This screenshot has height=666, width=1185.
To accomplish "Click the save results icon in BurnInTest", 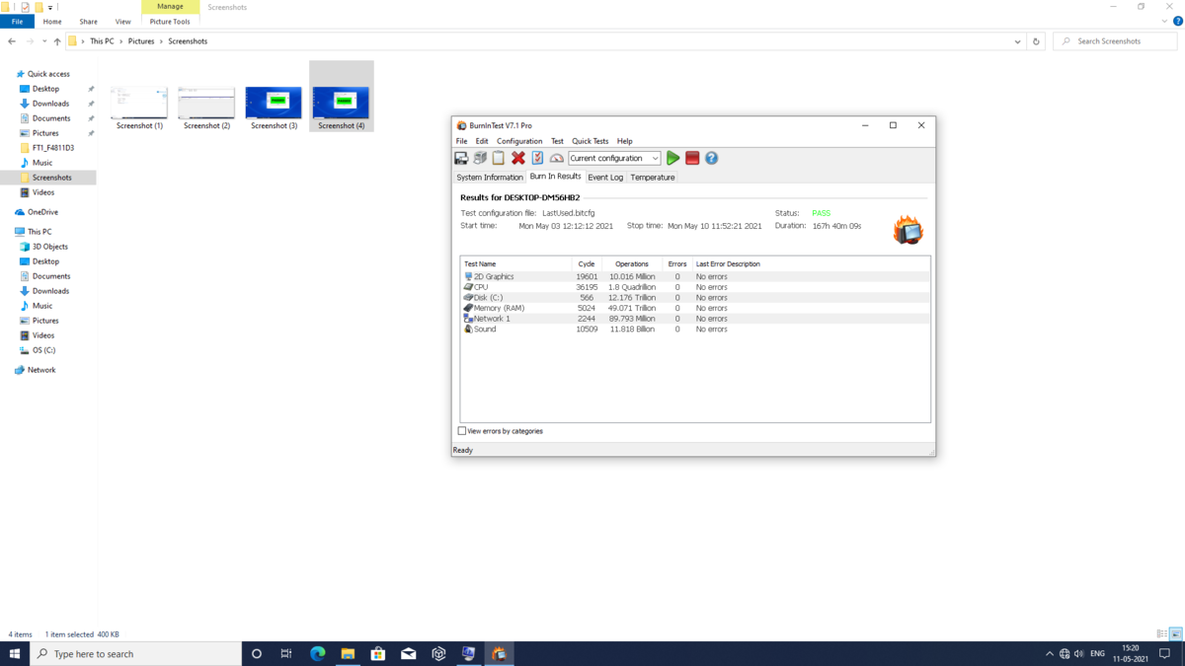I will coord(461,158).
